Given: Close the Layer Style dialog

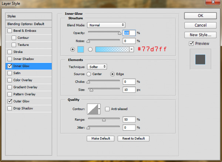Looking at the screenshot, I should coord(213,2).
